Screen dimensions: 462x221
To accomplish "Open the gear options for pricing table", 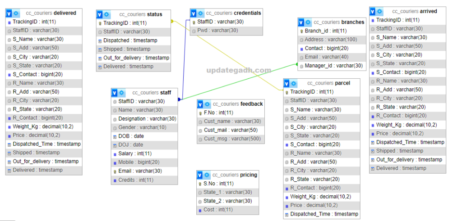I will (207, 175).
